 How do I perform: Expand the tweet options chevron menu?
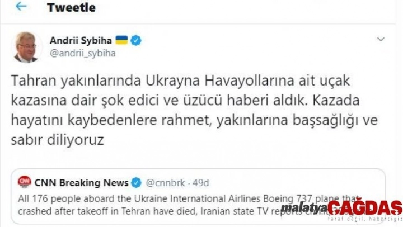pos(381,39)
